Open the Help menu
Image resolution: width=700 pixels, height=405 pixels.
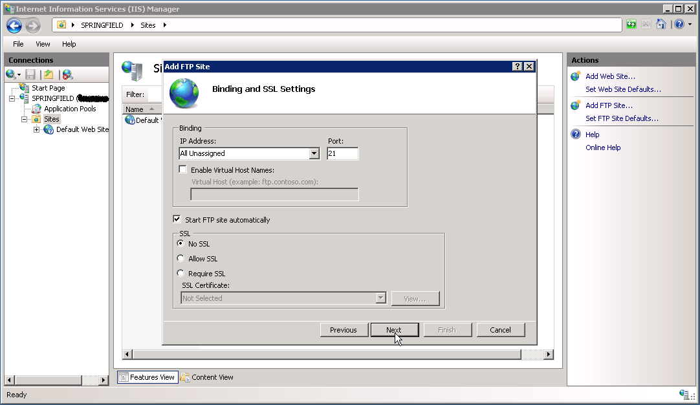69,44
